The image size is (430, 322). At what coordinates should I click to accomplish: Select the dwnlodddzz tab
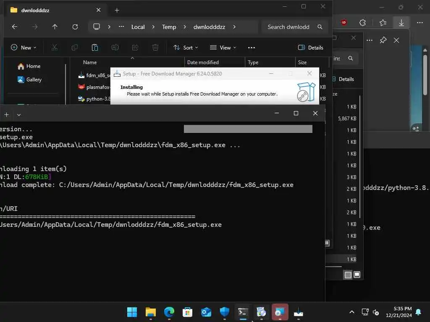click(x=55, y=10)
